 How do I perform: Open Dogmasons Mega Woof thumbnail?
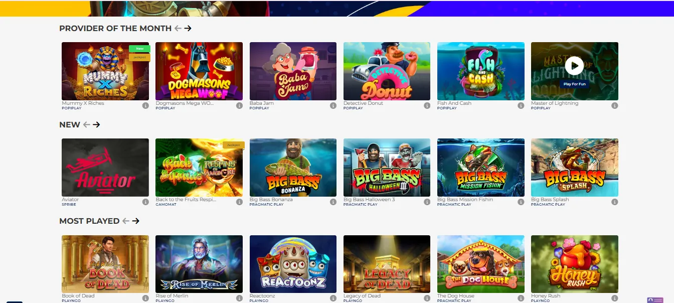199,71
